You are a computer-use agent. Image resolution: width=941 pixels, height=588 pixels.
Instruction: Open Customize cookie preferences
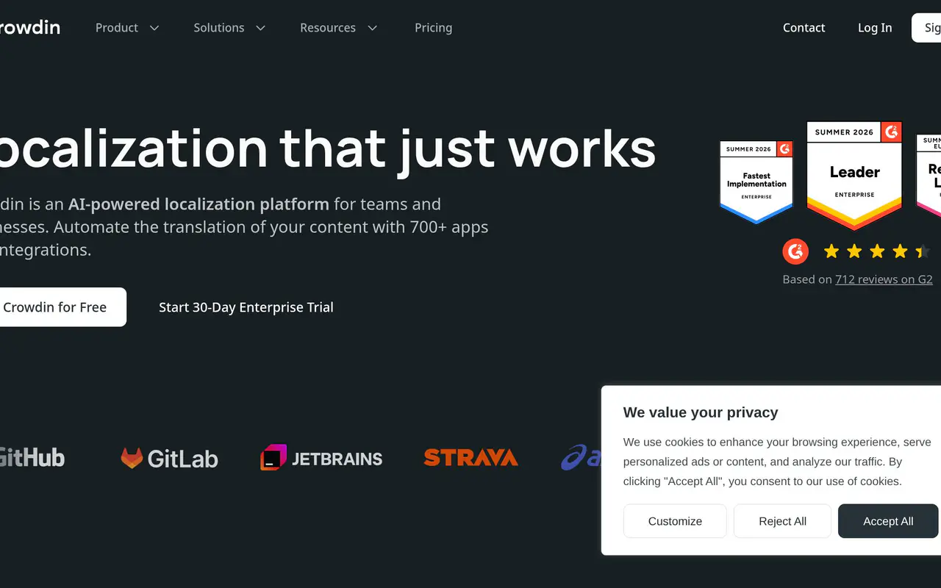click(x=675, y=521)
